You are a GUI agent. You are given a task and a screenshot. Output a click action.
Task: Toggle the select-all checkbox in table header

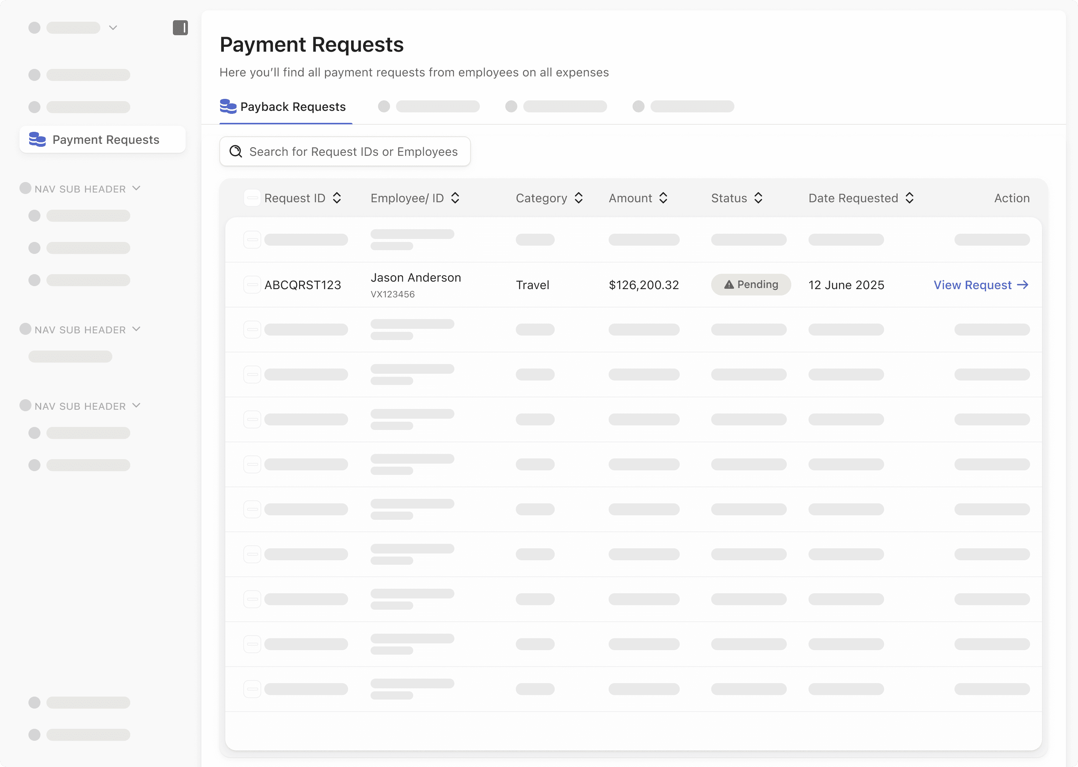(252, 198)
